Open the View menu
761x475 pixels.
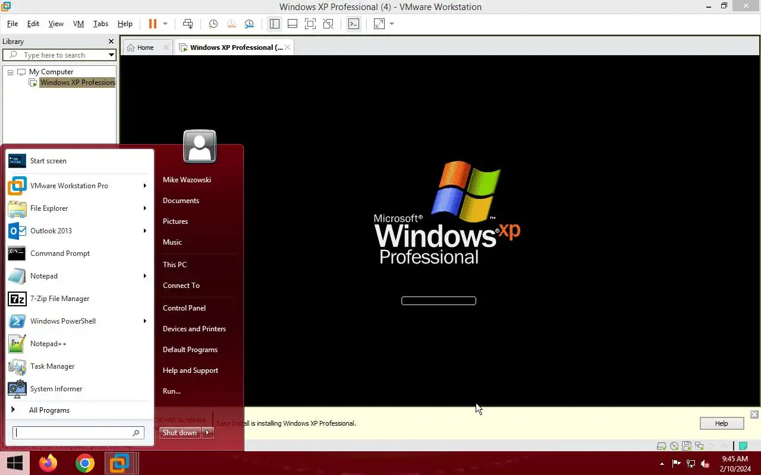coord(56,24)
